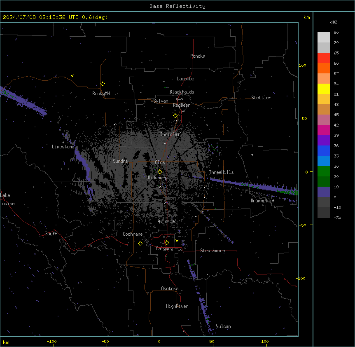Click the Okotoks town label
Screen dimensions: 355x347
tap(170, 288)
